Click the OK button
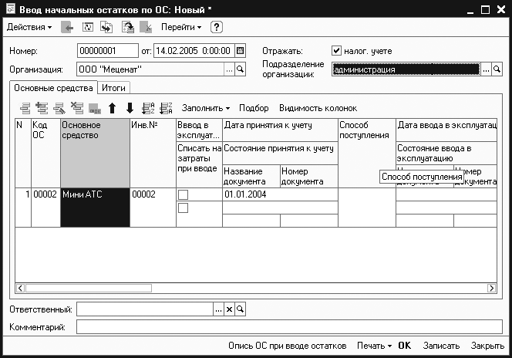The height and width of the screenshot is (358, 512). coord(405,346)
